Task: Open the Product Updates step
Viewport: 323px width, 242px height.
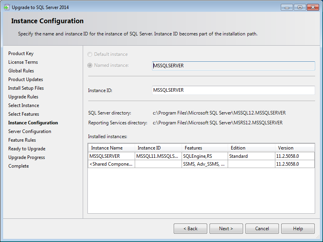Action: (x=26, y=79)
